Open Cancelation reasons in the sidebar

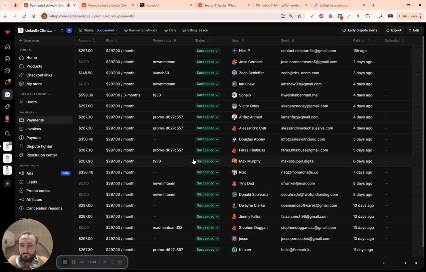[45, 208]
